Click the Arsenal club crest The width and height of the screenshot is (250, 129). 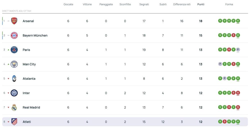(x=14, y=21)
